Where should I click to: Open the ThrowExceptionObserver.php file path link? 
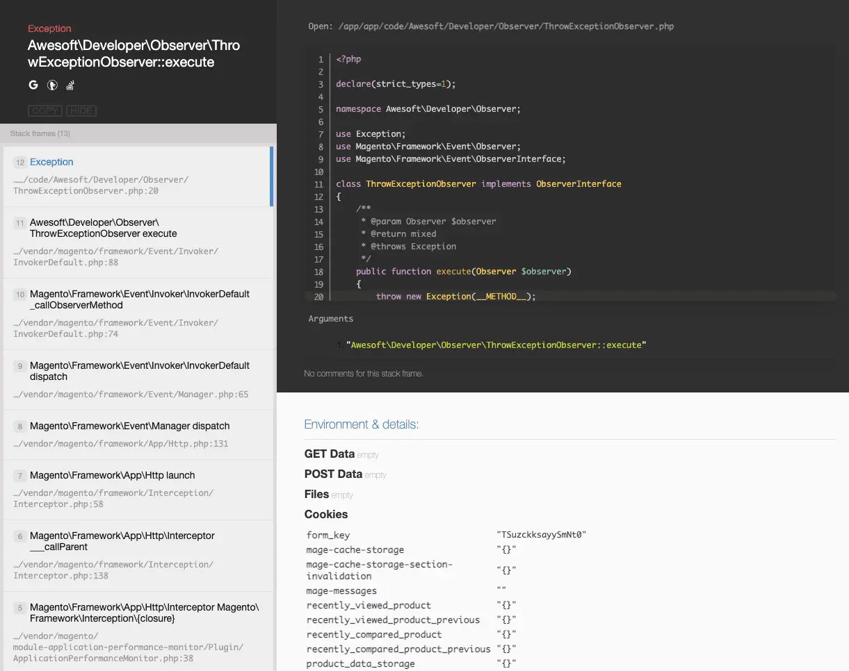[506, 26]
